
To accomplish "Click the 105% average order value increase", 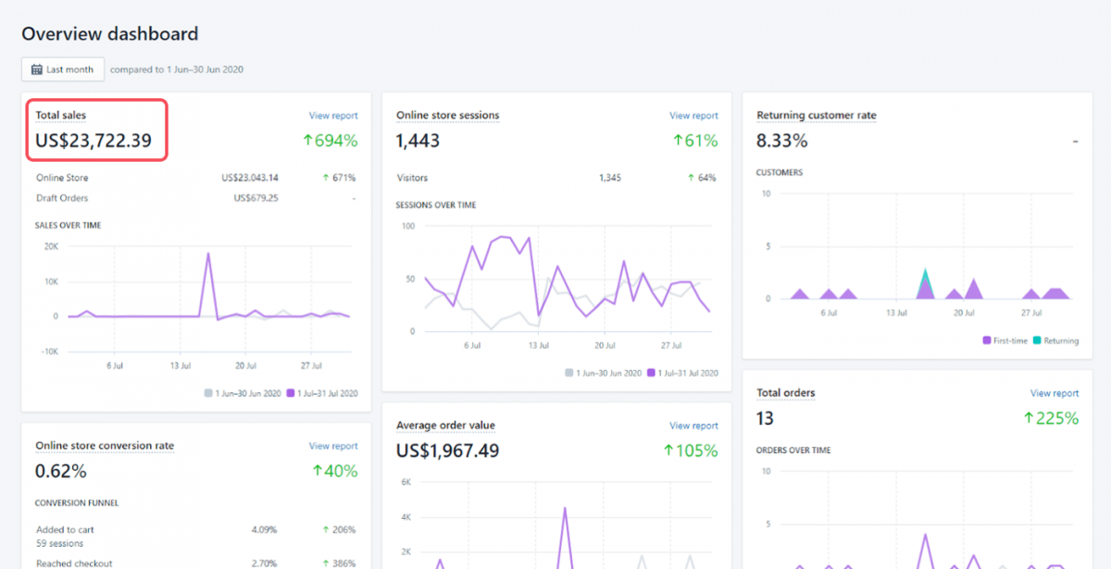I will pos(691,451).
